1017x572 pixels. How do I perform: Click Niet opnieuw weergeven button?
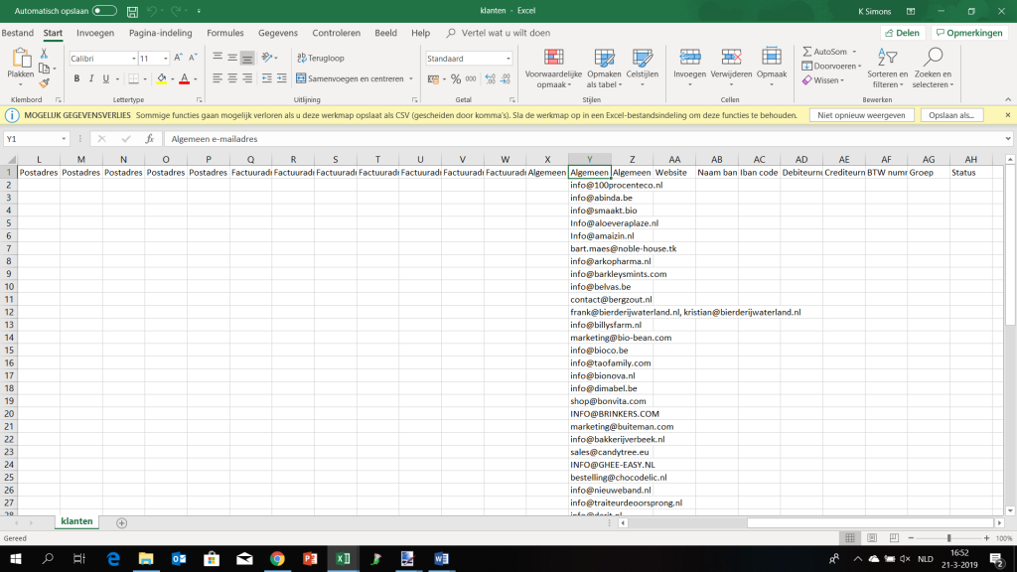861,115
